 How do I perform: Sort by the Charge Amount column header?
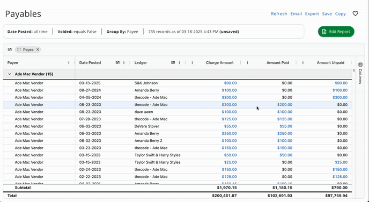coord(219,62)
